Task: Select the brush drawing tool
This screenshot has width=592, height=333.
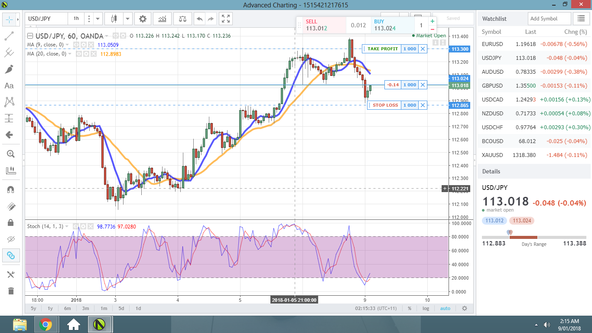Action: pyautogui.click(x=10, y=69)
